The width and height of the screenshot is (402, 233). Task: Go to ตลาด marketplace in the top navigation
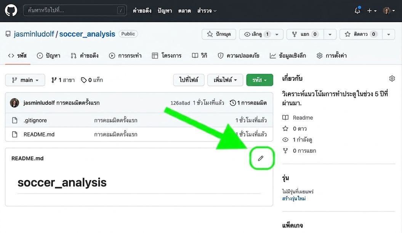pyautogui.click(x=184, y=11)
